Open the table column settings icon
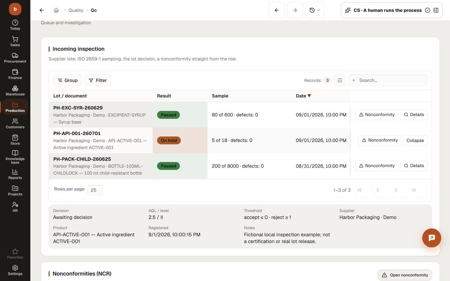This screenshot has width=450, height=281. (340, 80)
